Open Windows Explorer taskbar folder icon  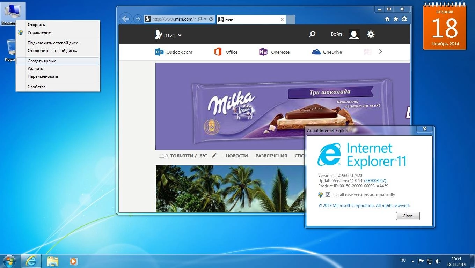pyautogui.click(x=53, y=261)
